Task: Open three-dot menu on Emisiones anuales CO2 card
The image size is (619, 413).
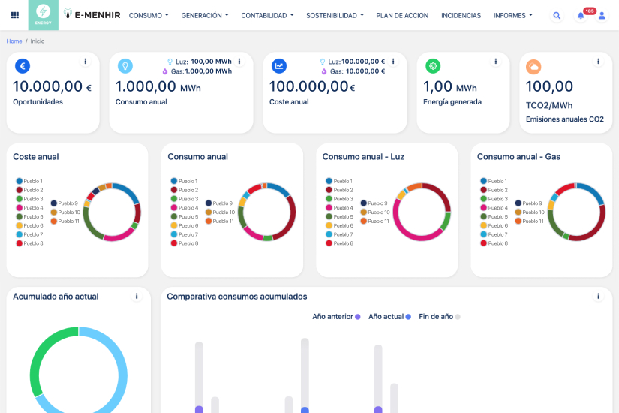Action: click(x=599, y=62)
